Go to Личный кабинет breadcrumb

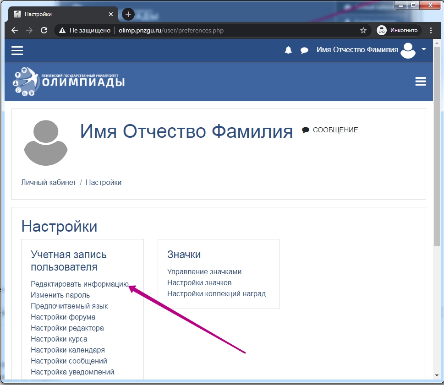coord(49,183)
